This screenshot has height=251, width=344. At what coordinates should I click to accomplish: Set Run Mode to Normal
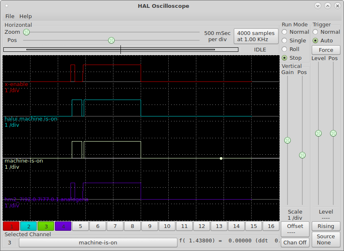click(x=285, y=32)
